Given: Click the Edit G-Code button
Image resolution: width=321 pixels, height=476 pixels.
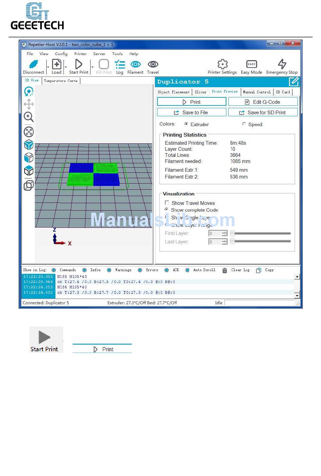Looking at the screenshot, I should pos(263,102).
